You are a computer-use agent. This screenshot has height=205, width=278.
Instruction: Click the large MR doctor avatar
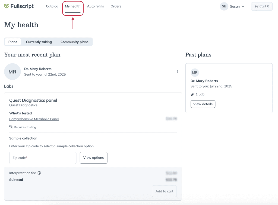tap(12, 72)
